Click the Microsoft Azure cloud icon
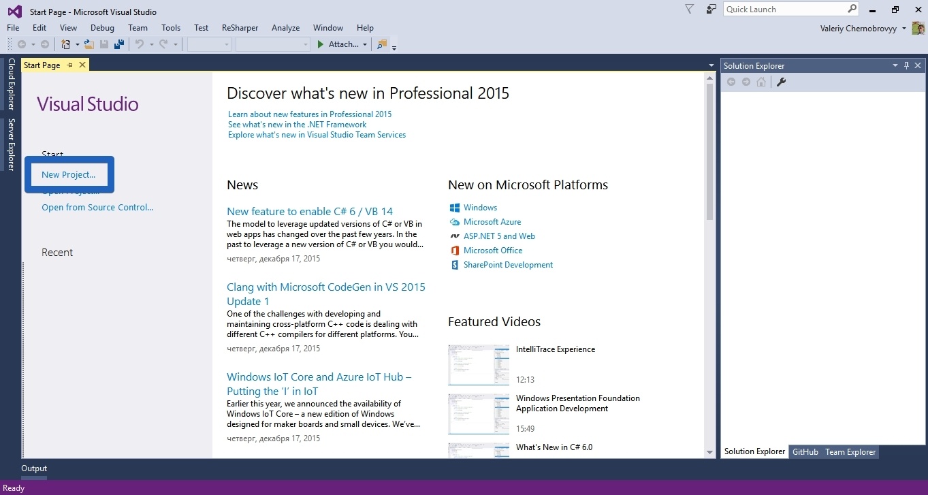This screenshot has height=495, width=928. coord(455,222)
